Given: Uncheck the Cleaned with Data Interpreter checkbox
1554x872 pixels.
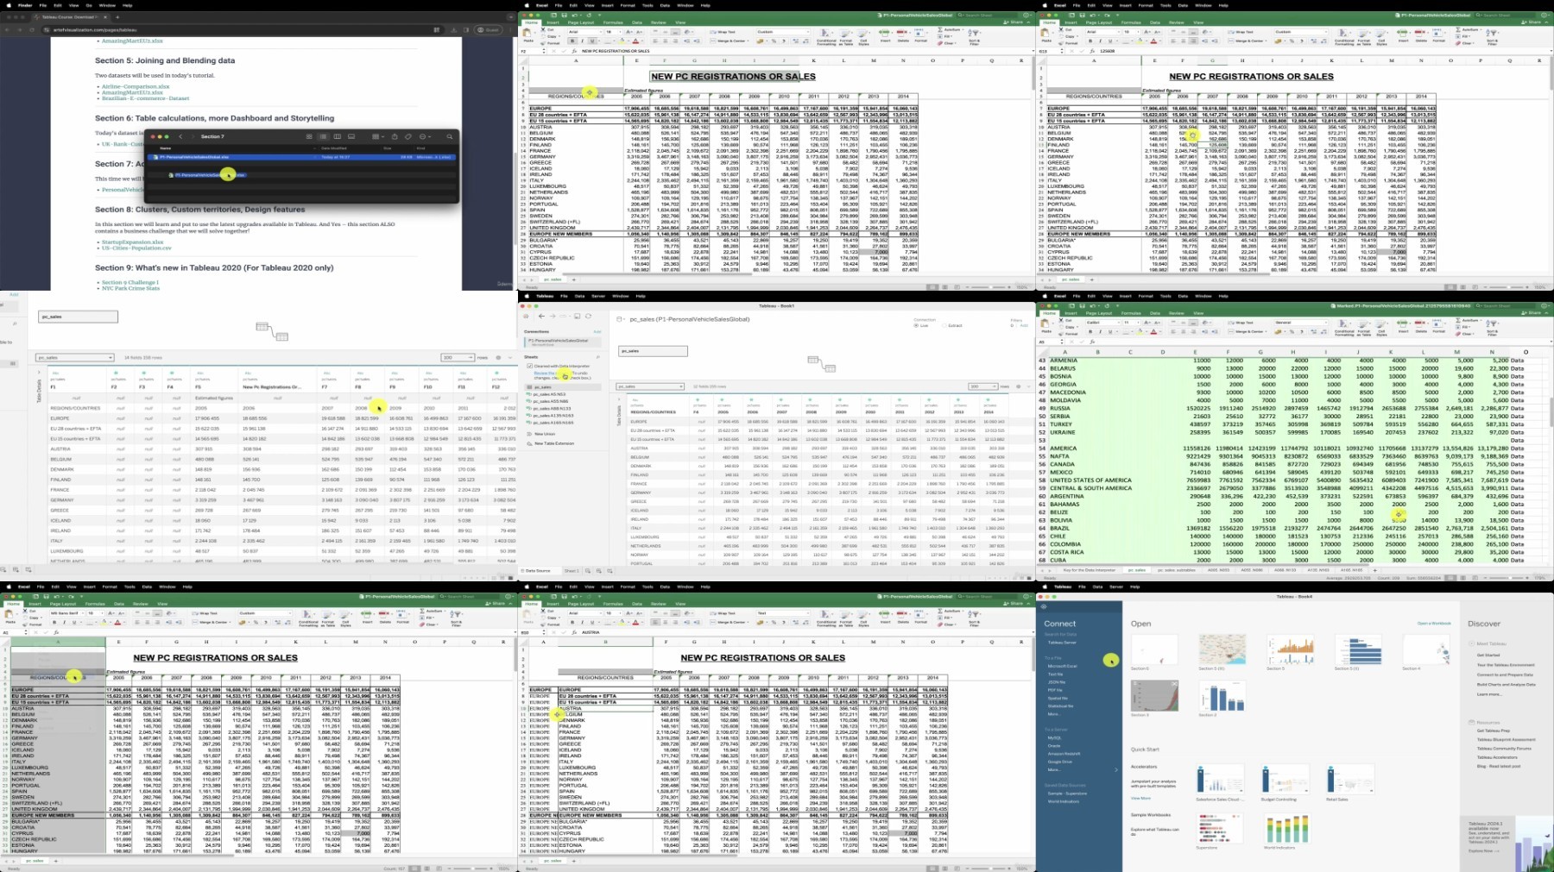Looking at the screenshot, I should tap(529, 366).
